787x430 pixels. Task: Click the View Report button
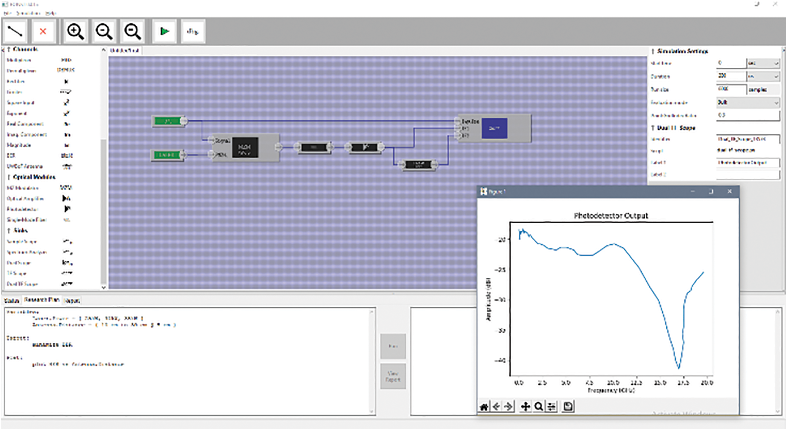pos(393,376)
